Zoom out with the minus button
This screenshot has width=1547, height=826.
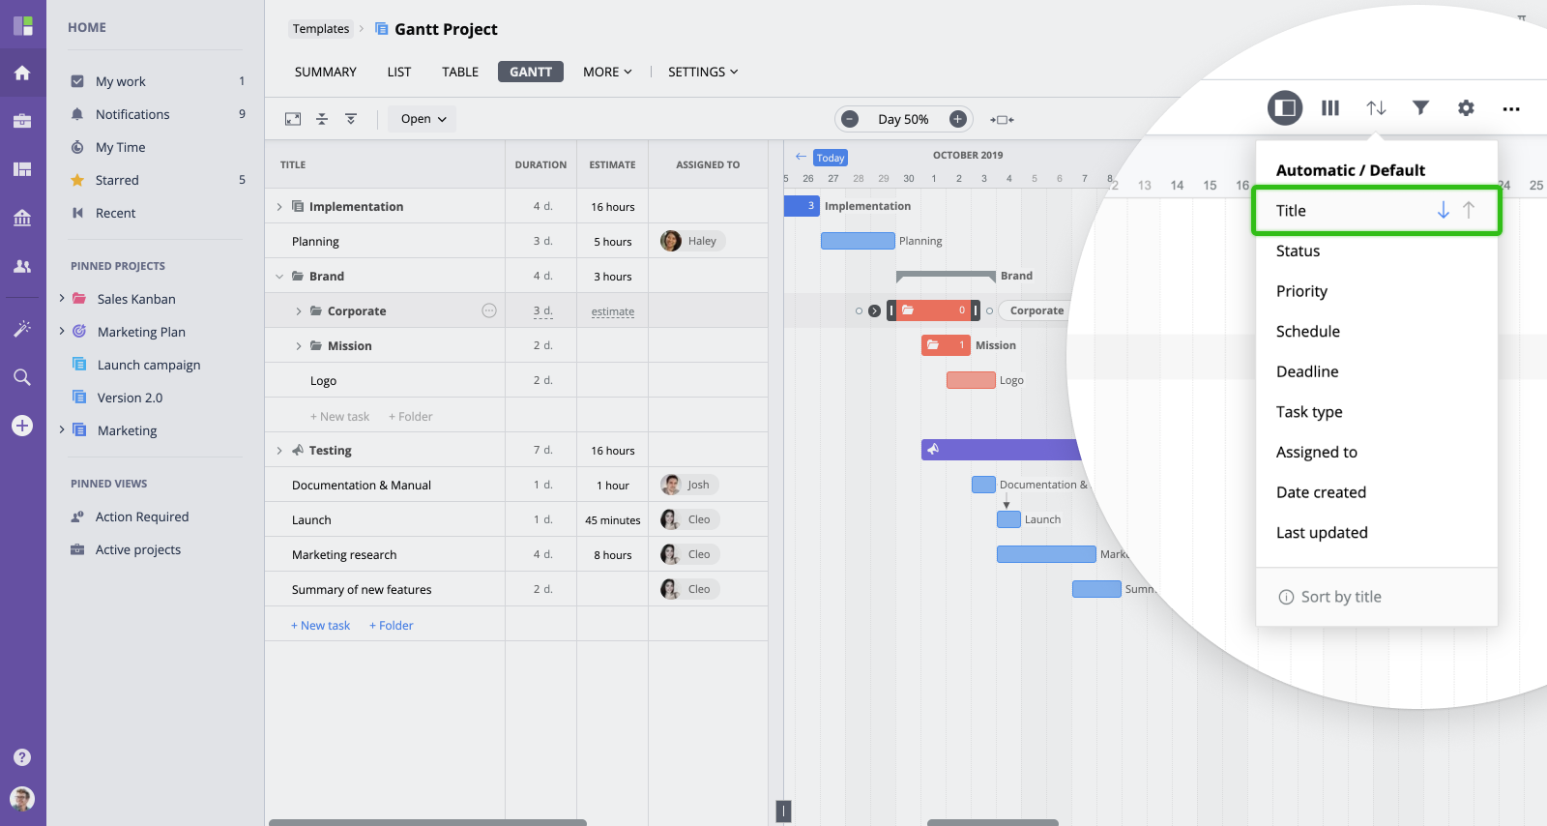click(850, 119)
